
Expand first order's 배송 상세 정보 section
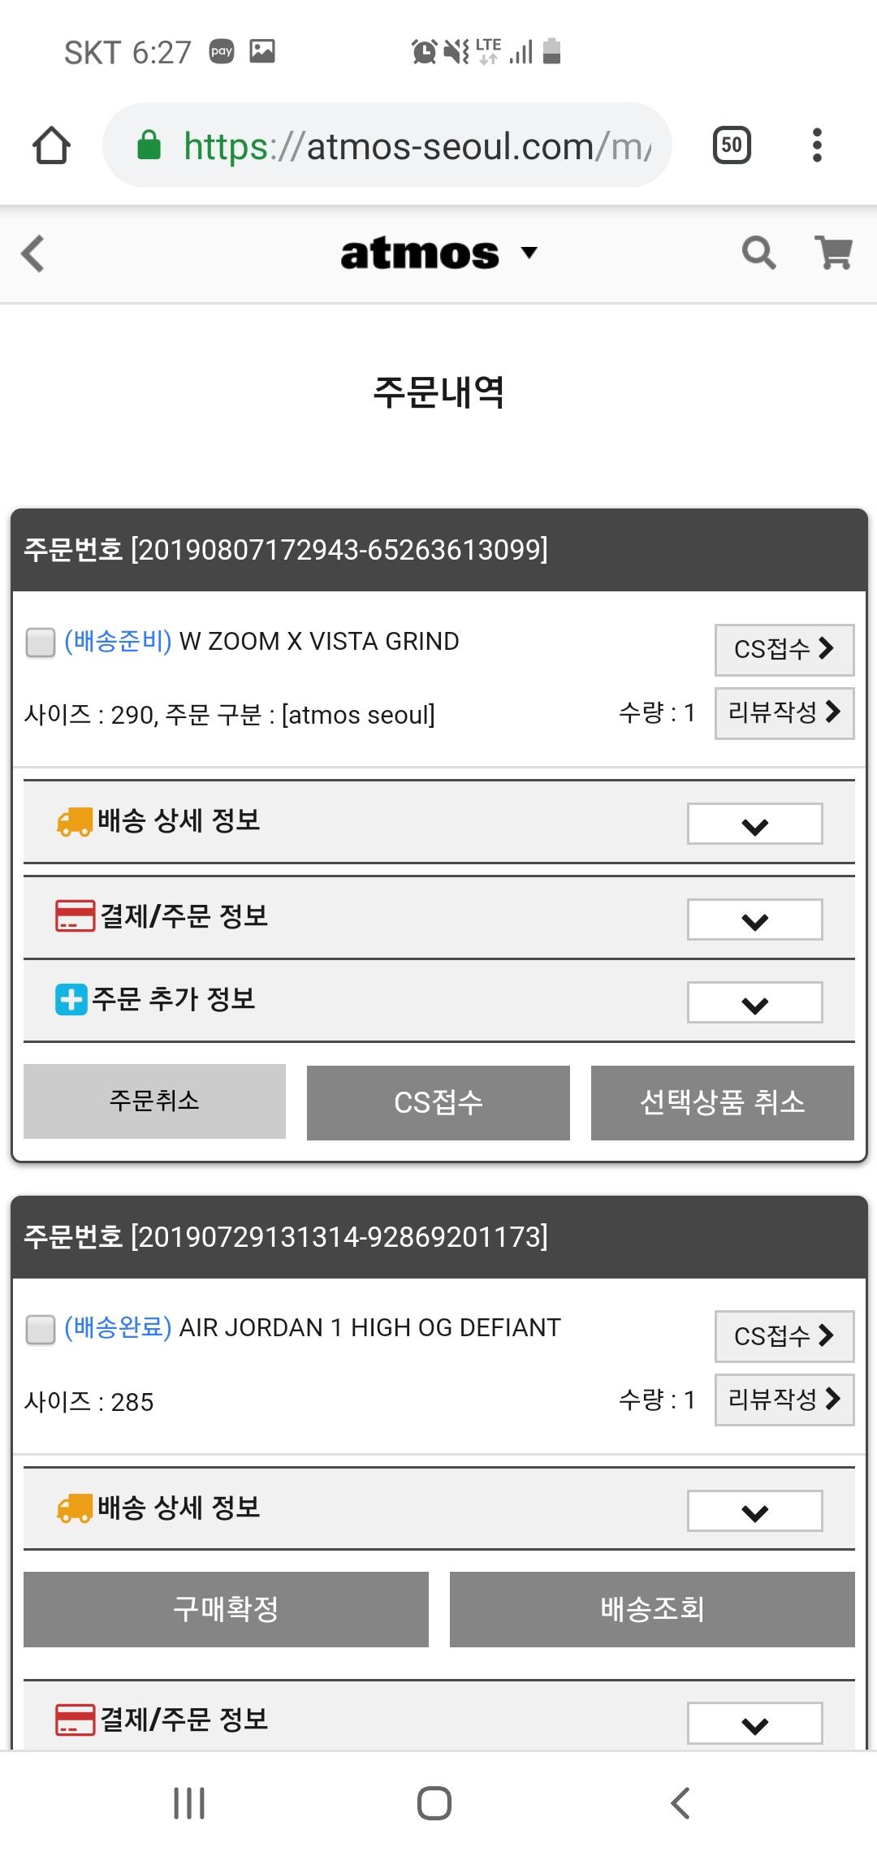pyautogui.click(x=754, y=824)
